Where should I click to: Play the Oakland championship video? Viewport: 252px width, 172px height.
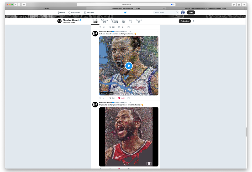click(x=129, y=66)
